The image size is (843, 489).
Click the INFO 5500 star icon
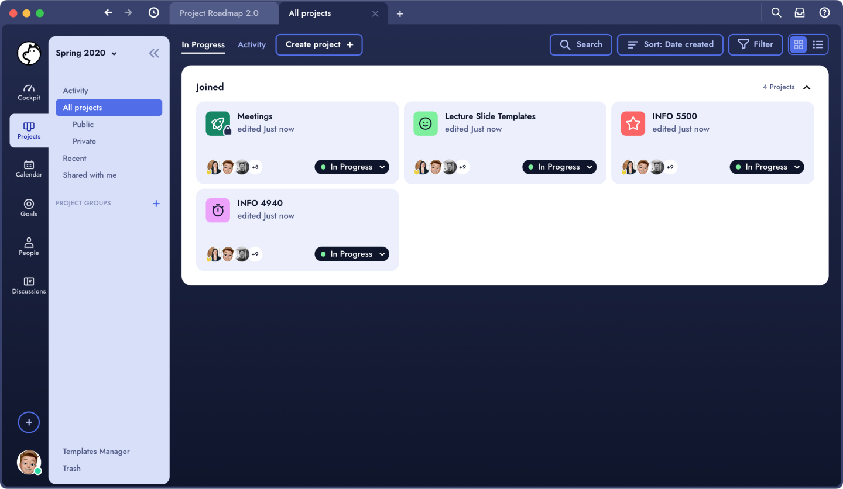point(633,123)
